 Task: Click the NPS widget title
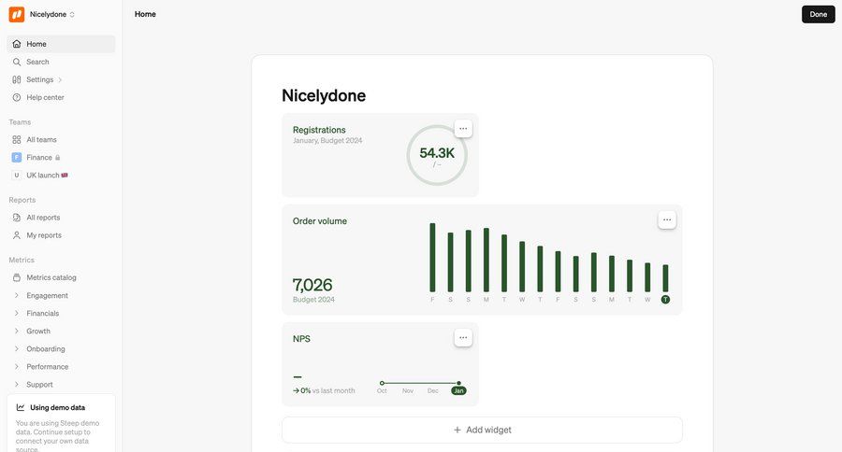pos(301,339)
